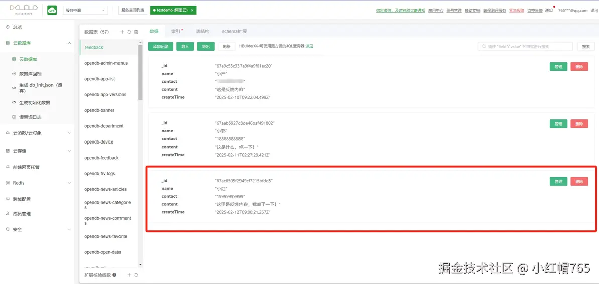Close the testdemo (阿里云) tab
Viewport: 599px width, 284px height.
(192, 11)
